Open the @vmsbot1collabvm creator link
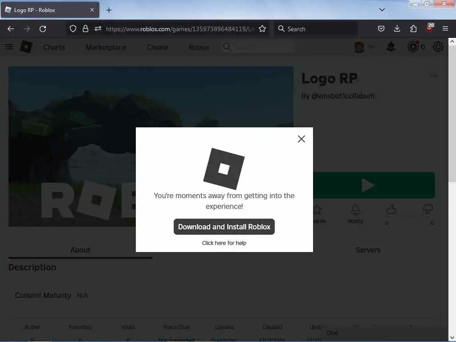This screenshot has height=342, width=456. 342,96
